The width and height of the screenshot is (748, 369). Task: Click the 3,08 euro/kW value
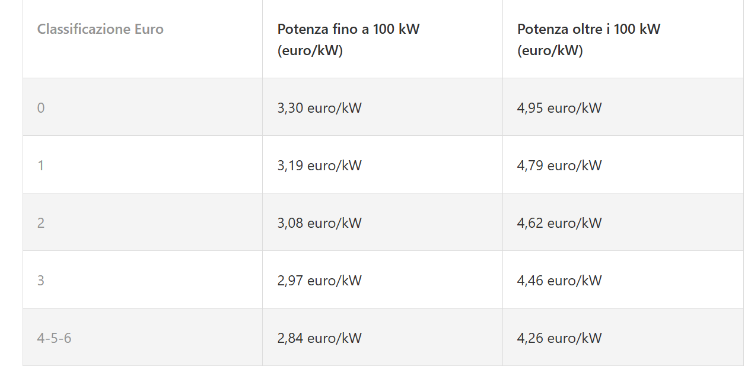(x=319, y=223)
